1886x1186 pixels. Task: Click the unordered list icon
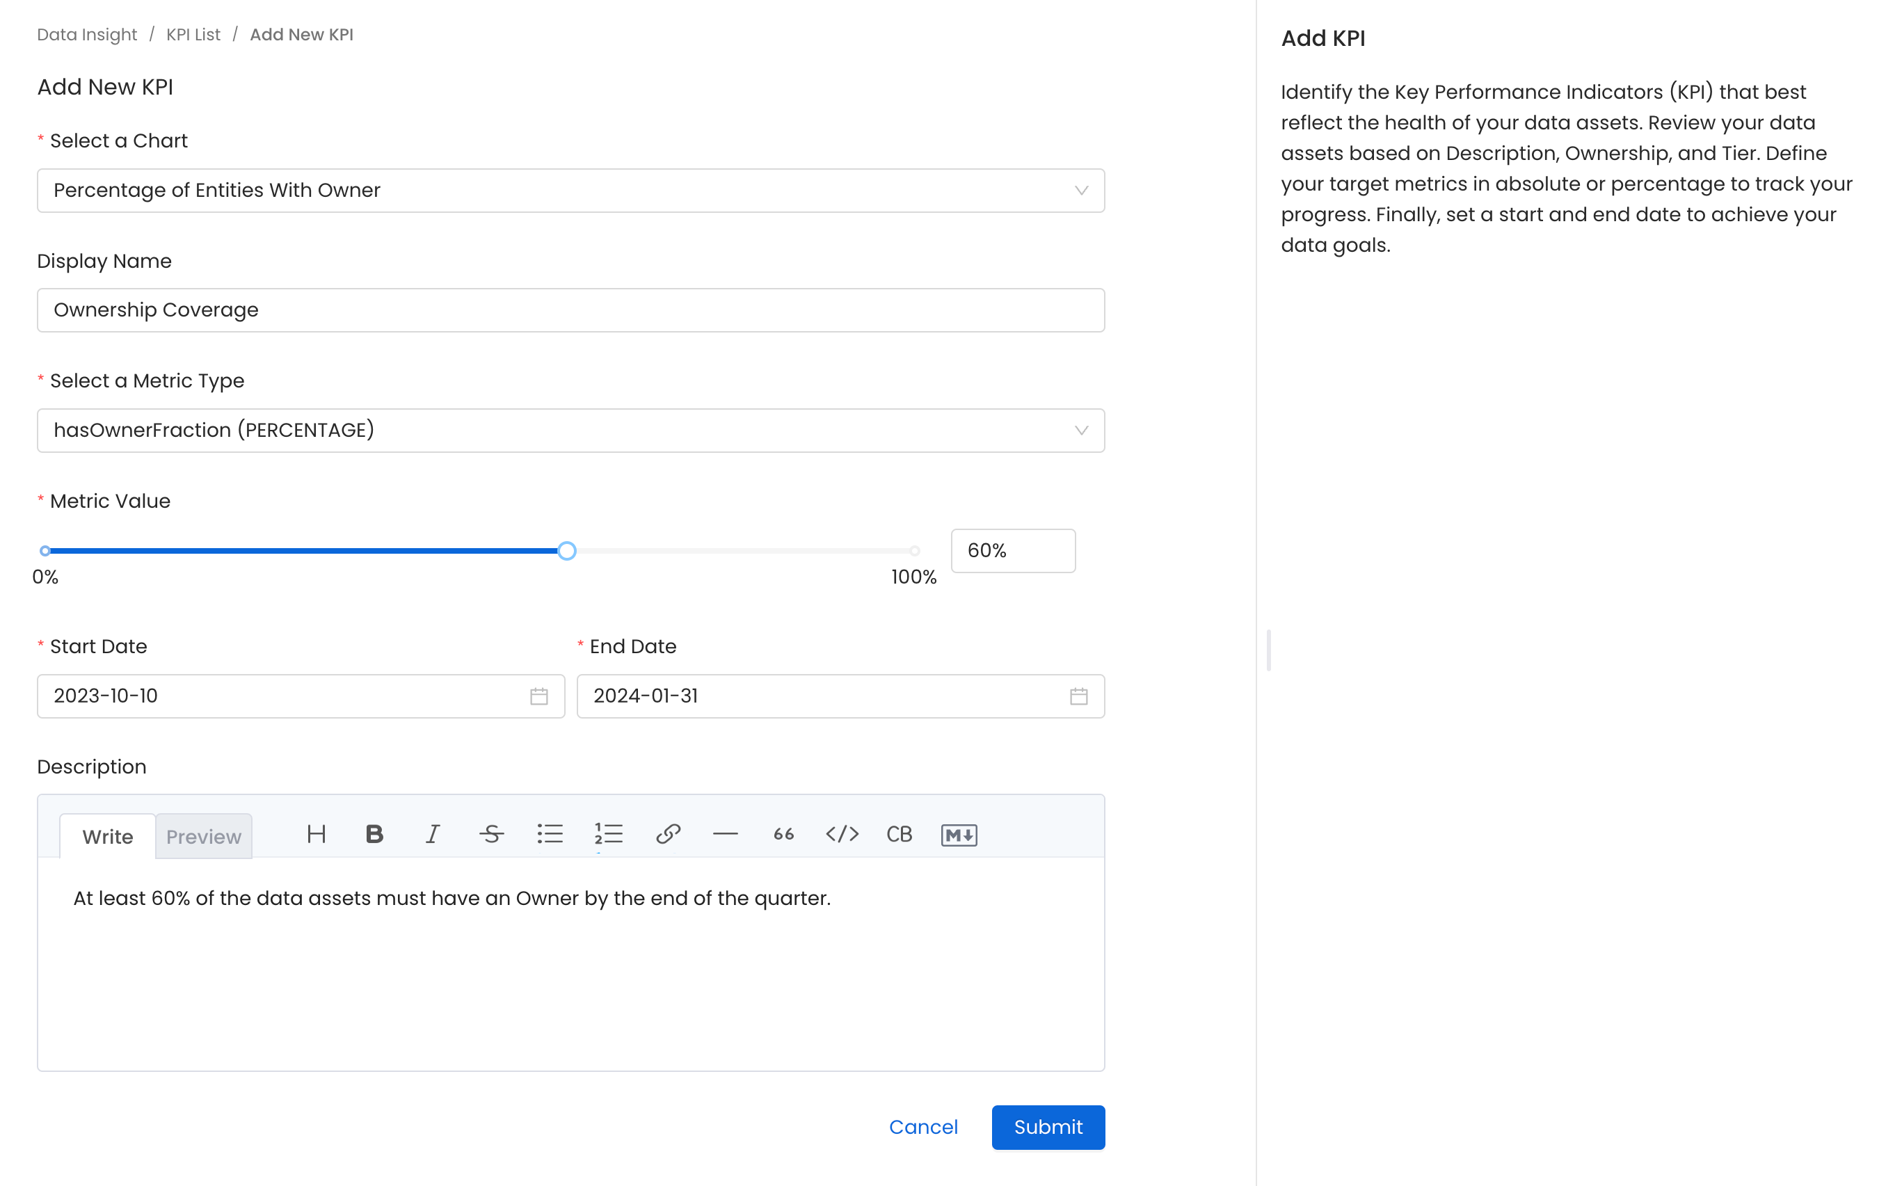pos(550,835)
